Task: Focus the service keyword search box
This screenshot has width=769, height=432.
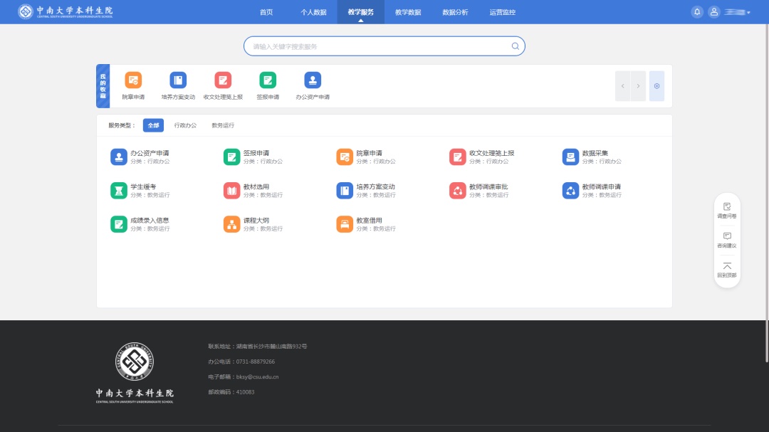Action: [x=377, y=46]
